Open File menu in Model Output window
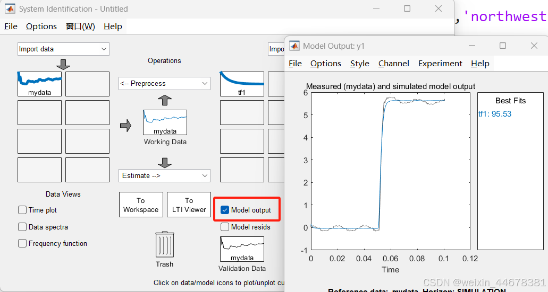This screenshot has width=548, height=292. (295, 64)
